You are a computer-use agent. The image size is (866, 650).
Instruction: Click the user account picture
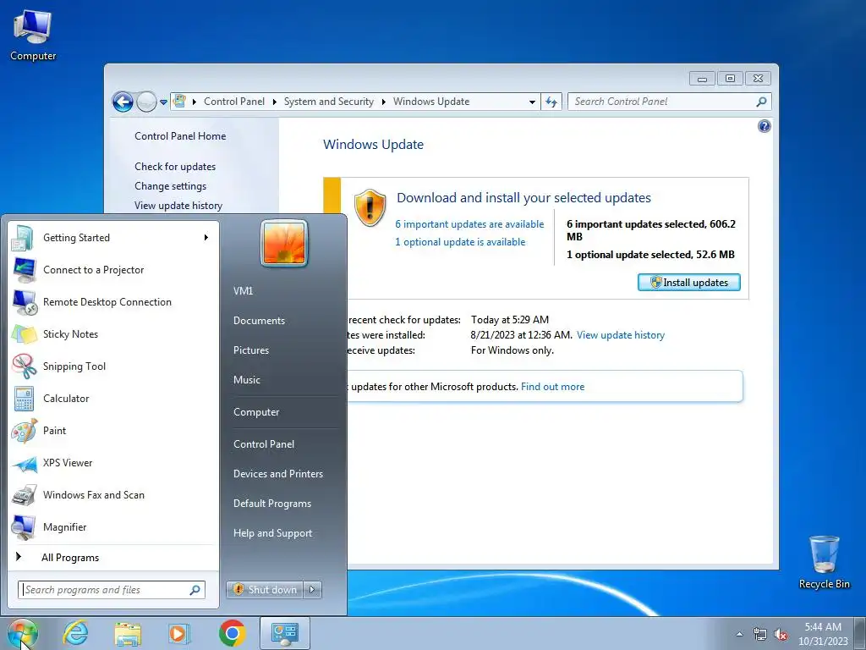point(284,243)
